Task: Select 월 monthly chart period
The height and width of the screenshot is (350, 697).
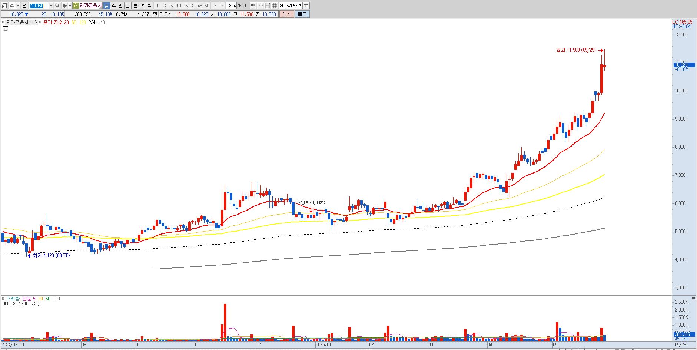Action: (121, 6)
